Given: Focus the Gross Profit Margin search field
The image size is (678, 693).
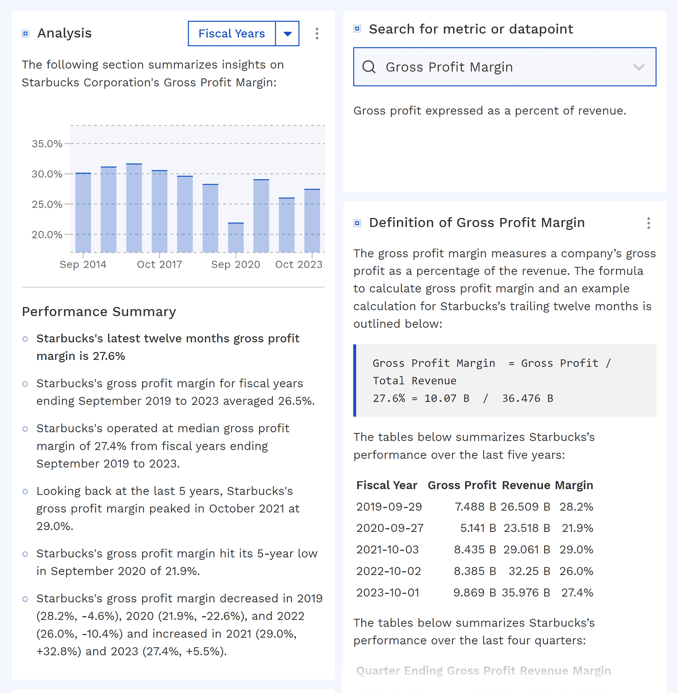Looking at the screenshot, I should point(505,67).
